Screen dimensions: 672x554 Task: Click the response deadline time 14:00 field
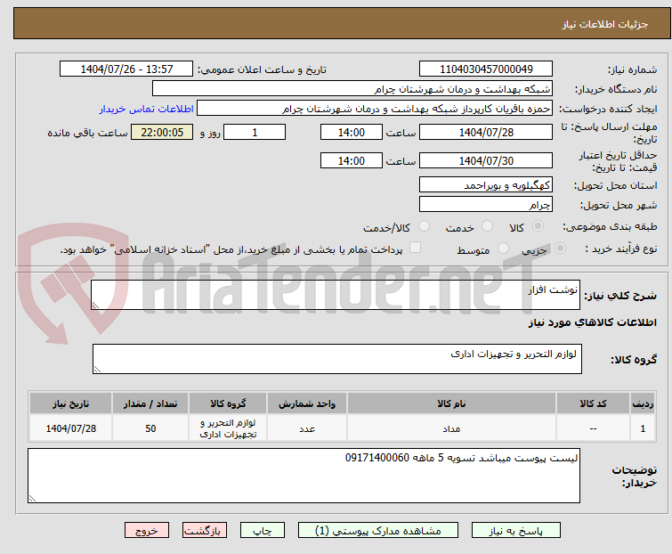point(351,132)
